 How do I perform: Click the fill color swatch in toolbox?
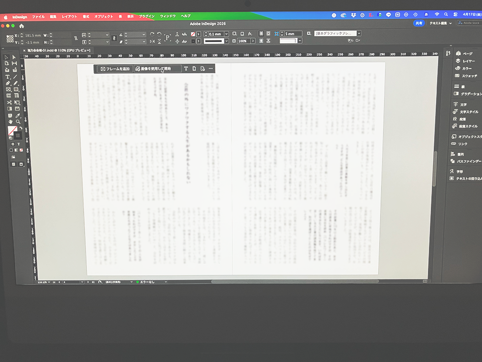click(12, 130)
